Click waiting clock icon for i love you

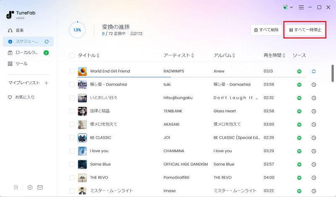click(314, 151)
